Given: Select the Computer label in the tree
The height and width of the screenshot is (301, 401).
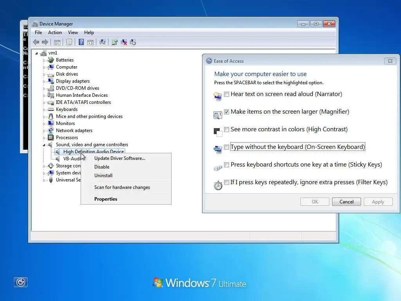Looking at the screenshot, I should pyautogui.click(x=67, y=67).
